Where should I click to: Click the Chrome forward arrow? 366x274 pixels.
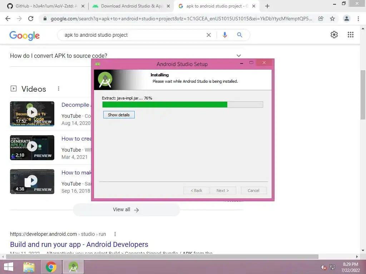pos(19,19)
